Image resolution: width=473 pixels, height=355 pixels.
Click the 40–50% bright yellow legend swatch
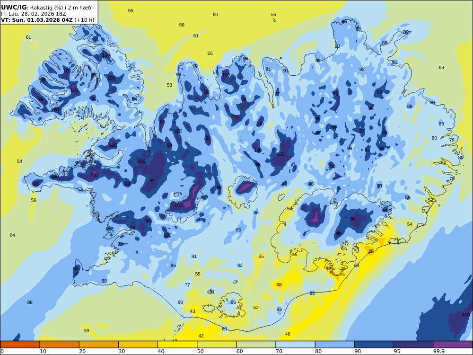pyautogui.click(x=177, y=345)
